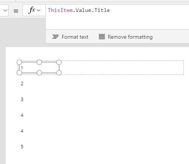Select the gallery row showing 5
The height and width of the screenshot is (164, 189).
pyautogui.click(x=101, y=146)
